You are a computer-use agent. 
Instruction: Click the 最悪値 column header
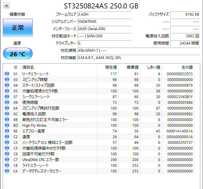tap(130, 67)
